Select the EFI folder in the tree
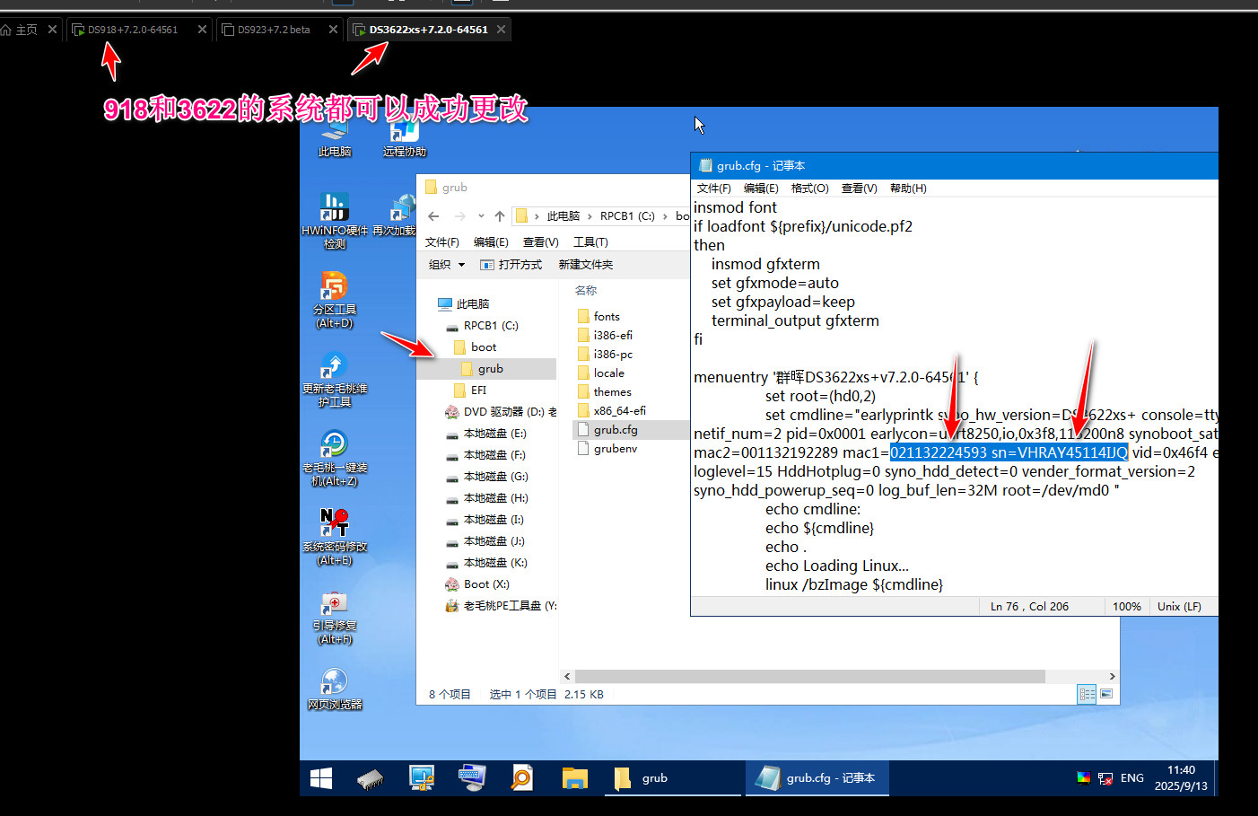The image size is (1258, 816). (470, 390)
